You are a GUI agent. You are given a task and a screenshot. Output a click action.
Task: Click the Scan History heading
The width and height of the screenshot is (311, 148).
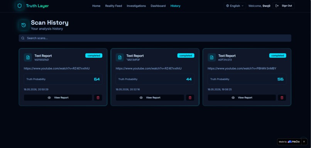[x=50, y=23]
